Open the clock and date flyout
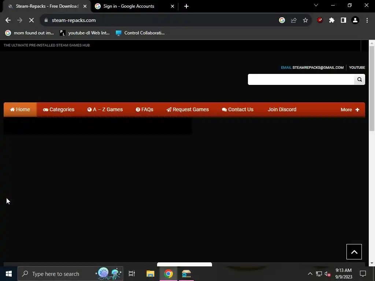The image size is (375, 281). 344,274
